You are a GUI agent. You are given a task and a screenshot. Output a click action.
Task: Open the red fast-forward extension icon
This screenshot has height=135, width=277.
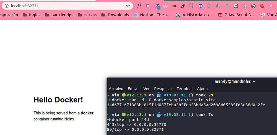[236, 6]
